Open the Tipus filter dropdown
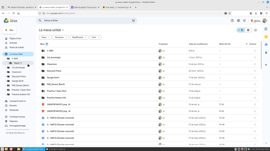This screenshot has height=151, width=270. pyautogui.click(x=45, y=37)
